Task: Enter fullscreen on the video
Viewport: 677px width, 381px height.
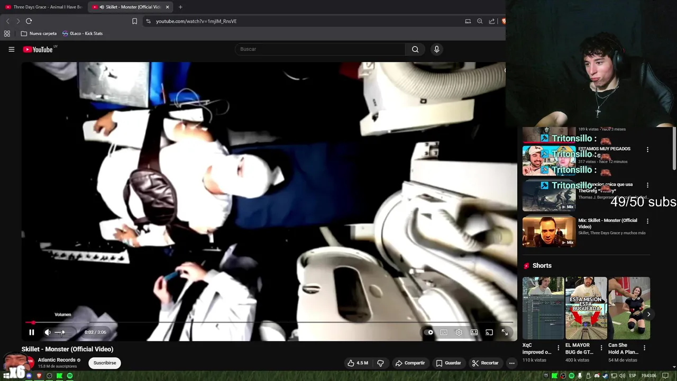Action: point(505,332)
